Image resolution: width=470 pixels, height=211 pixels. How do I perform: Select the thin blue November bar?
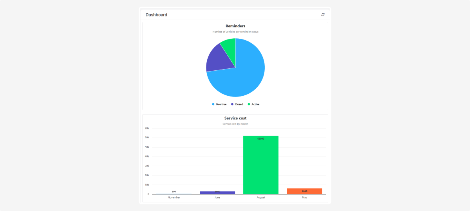point(174,194)
